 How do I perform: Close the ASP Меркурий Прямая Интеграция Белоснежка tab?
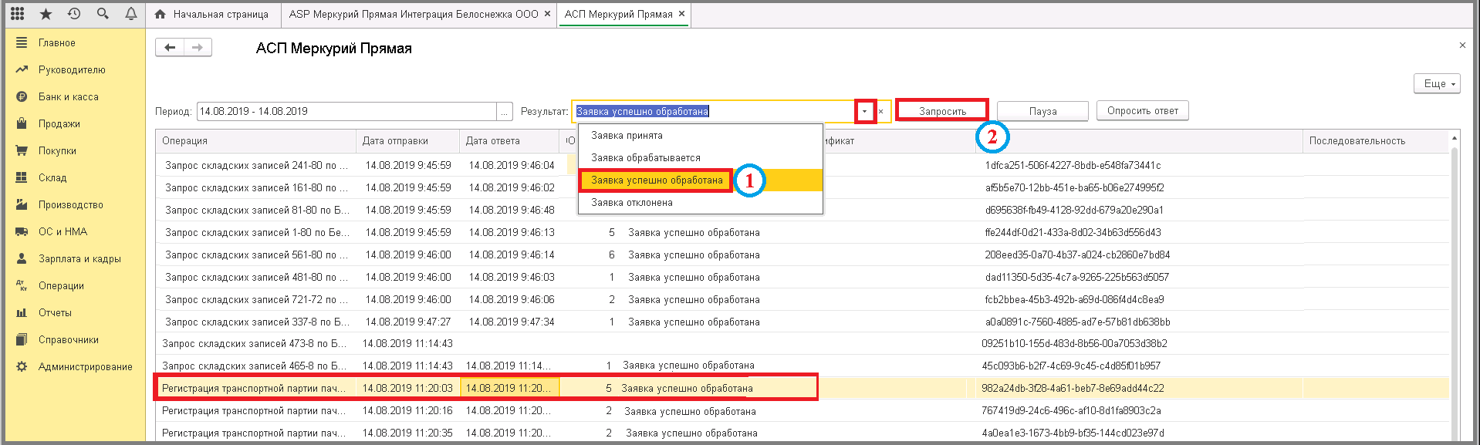(548, 14)
